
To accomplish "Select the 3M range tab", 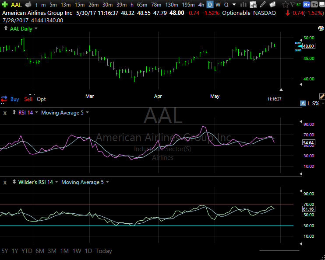I will 52,251.
